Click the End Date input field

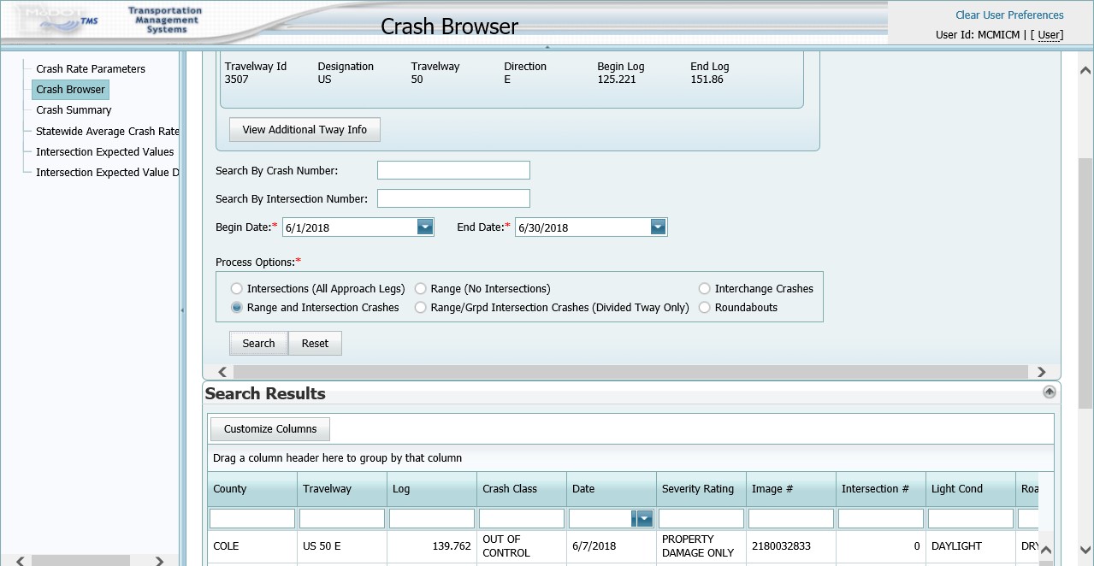coord(582,227)
